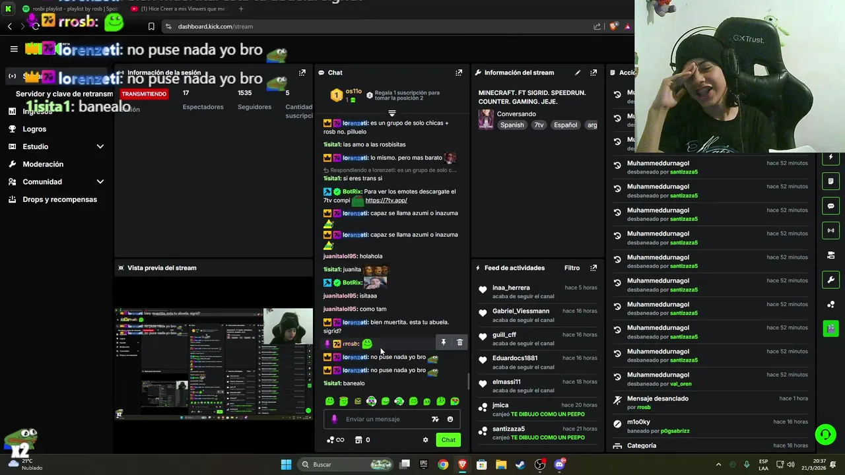
Task: Pop out the Información del stream panel
Action: (593, 73)
